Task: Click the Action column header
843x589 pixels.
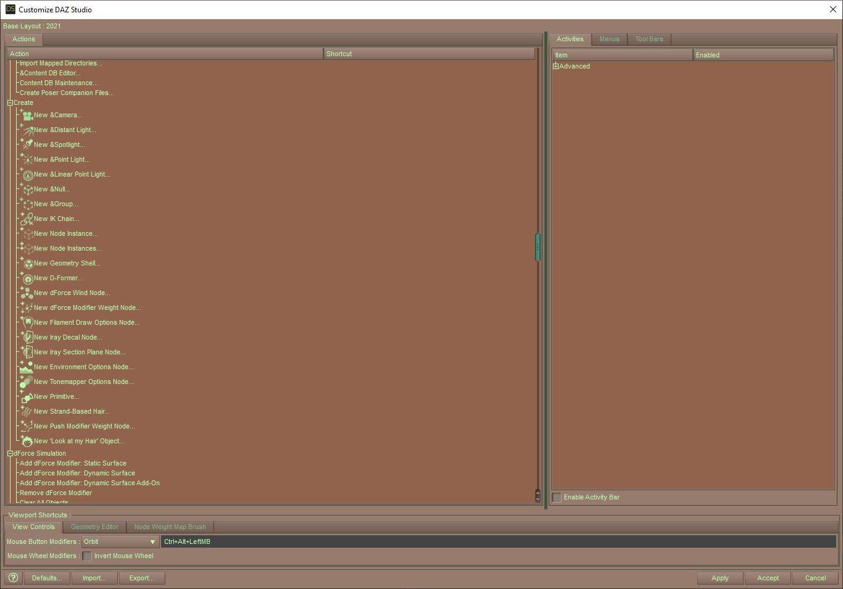Action: [x=165, y=54]
